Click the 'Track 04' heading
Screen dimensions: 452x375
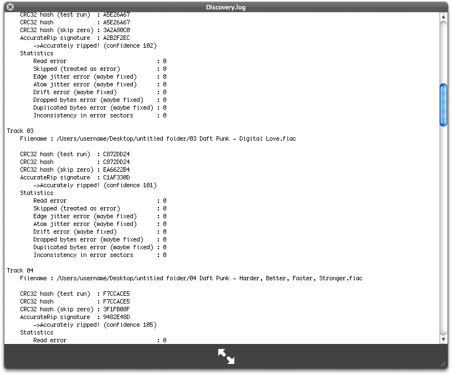tap(20, 270)
